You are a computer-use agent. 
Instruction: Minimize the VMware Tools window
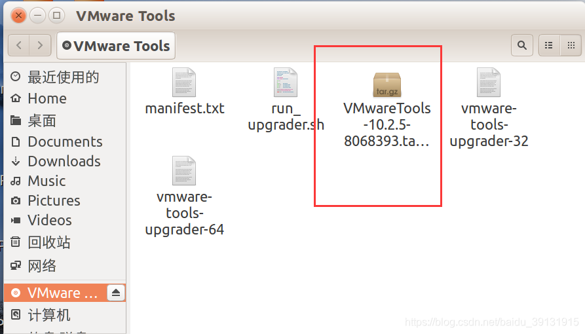(x=38, y=16)
